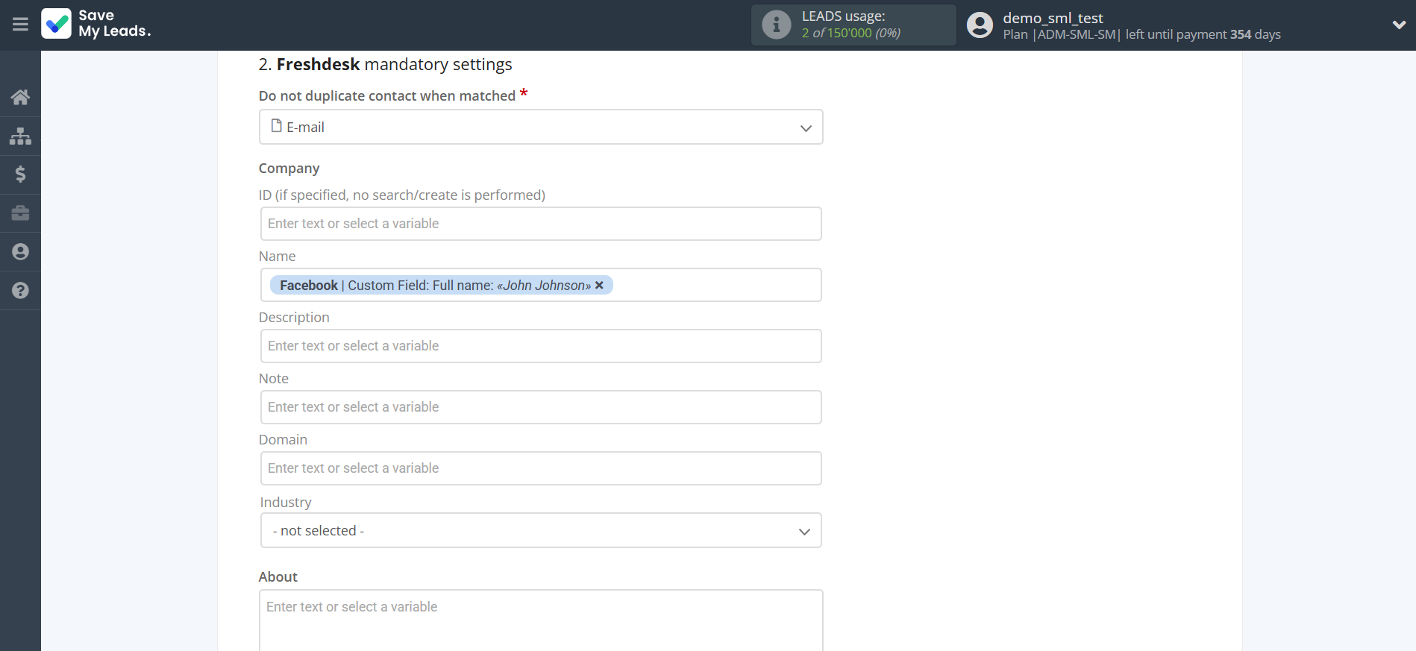Viewport: 1416px width, 651px height.
Task: Click the demo_sml_test account name
Action: [1052, 18]
